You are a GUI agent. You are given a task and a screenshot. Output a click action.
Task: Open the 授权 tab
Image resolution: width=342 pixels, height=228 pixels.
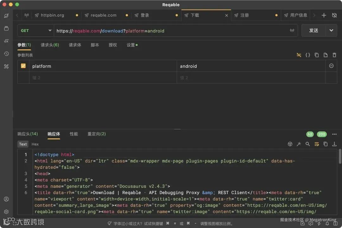point(113,45)
